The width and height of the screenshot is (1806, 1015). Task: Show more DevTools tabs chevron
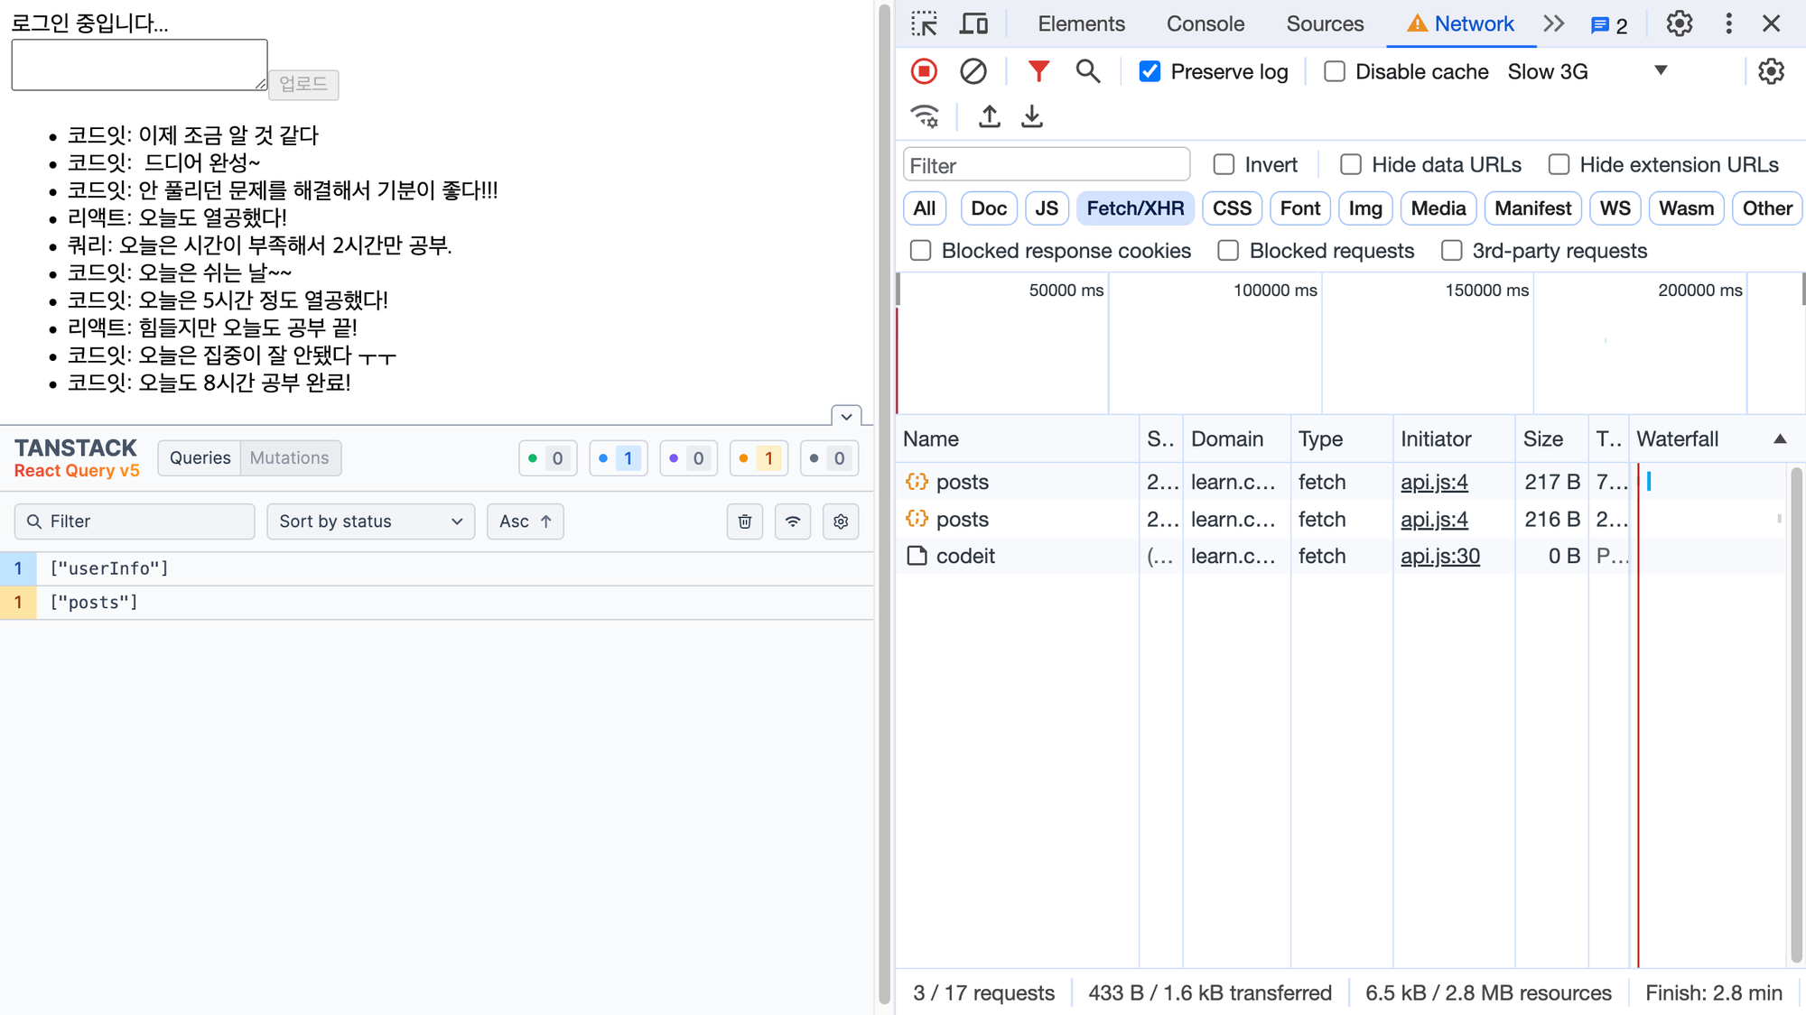point(1553,23)
